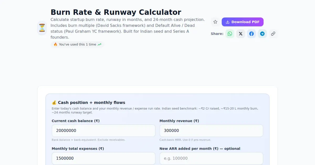This screenshot has width=315, height=165.
Task: Click the monthly revenue field
Action: [x=211, y=131]
